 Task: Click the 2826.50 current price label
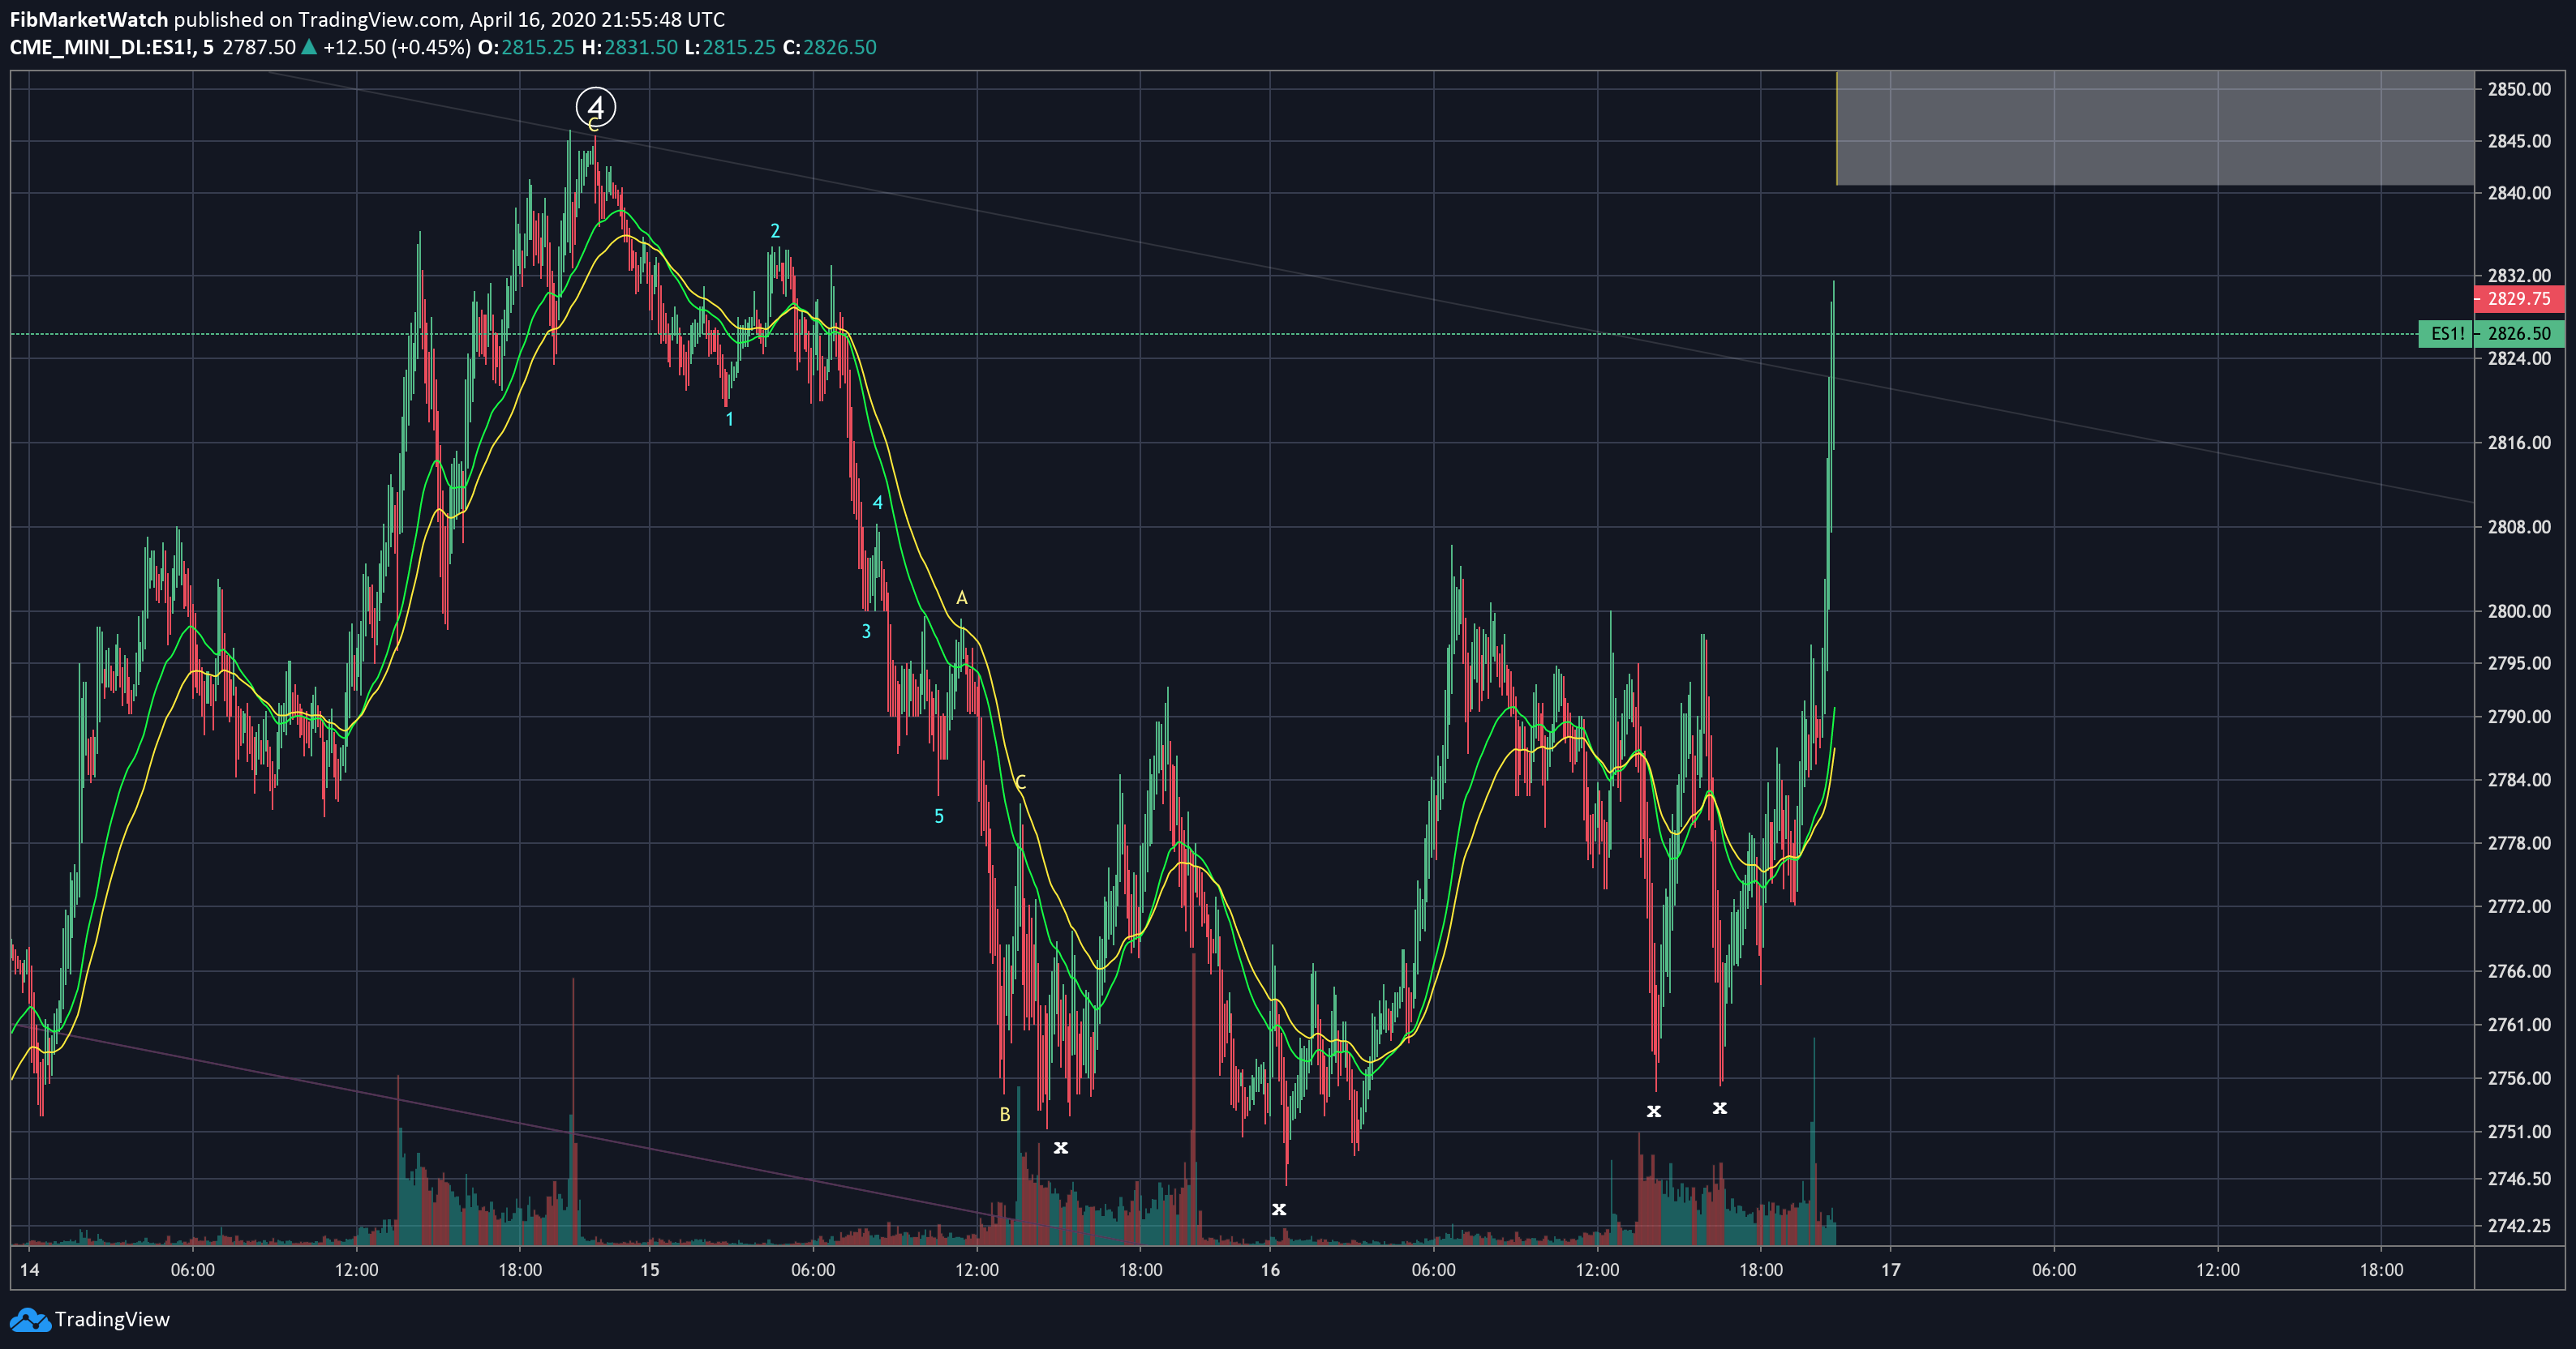pyautogui.click(x=2518, y=334)
